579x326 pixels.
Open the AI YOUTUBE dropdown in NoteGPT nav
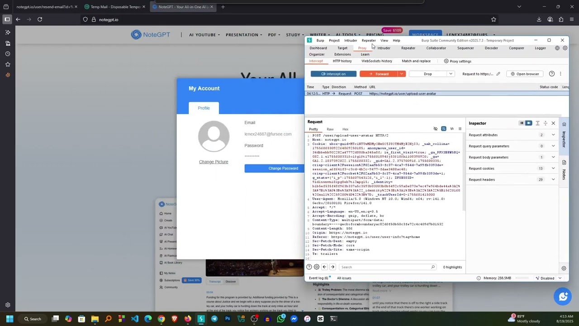204,35
